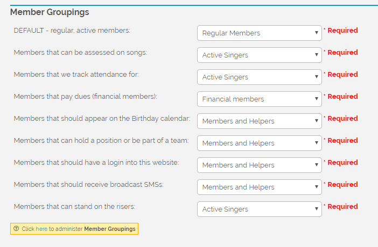The height and width of the screenshot is (247, 378).
Task: Click the question mark help icon
Action: point(16,229)
